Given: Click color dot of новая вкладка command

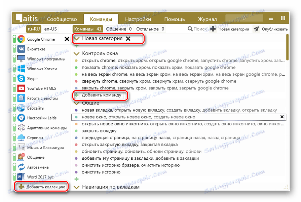Looking at the screenshot, I should pos(76,110).
